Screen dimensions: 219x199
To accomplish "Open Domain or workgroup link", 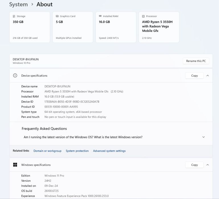I will click(x=47, y=151).
